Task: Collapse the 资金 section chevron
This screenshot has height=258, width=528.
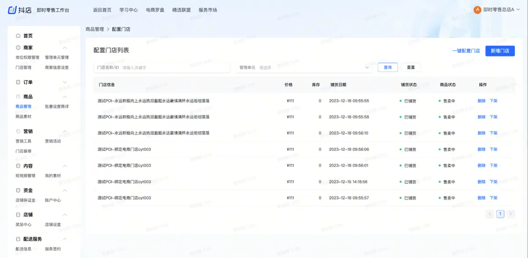Action: click(x=65, y=190)
